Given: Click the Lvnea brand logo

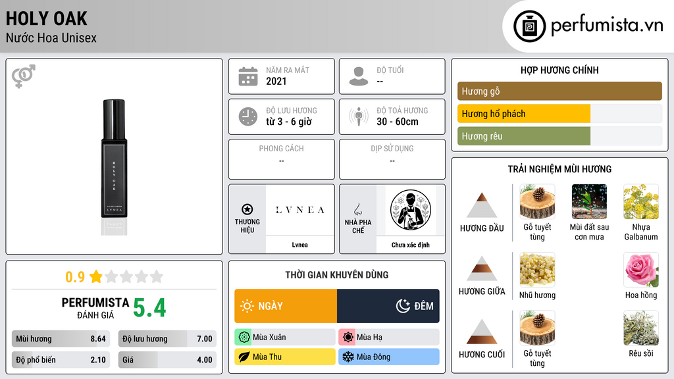Looking at the screenshot, I should click(x=299, y=210).
